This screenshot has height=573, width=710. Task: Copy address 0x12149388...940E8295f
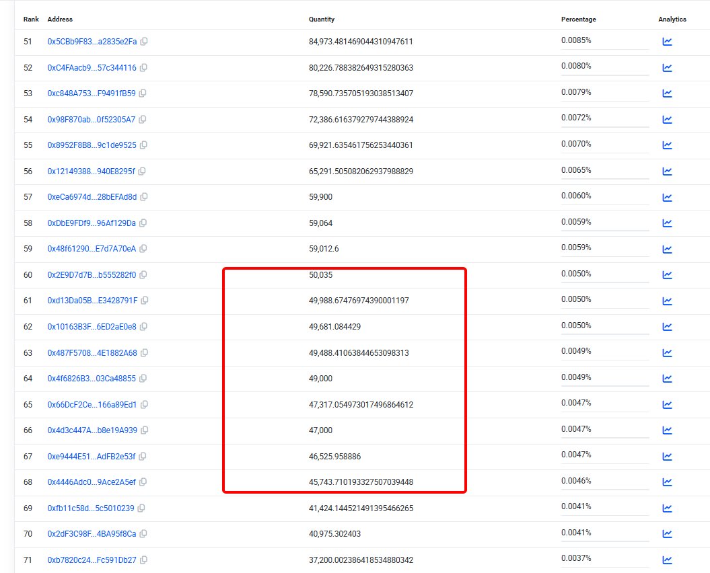(x=142, y=171)
